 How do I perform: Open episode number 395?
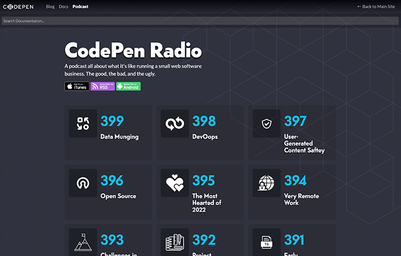[204, 180]
